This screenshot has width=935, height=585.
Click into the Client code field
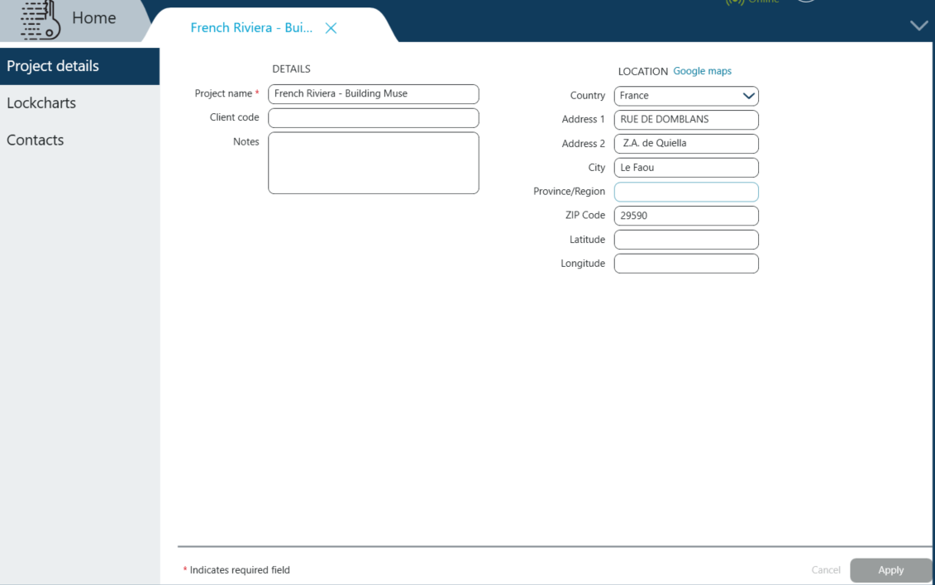pyautogui.click(x=373, y=118)
